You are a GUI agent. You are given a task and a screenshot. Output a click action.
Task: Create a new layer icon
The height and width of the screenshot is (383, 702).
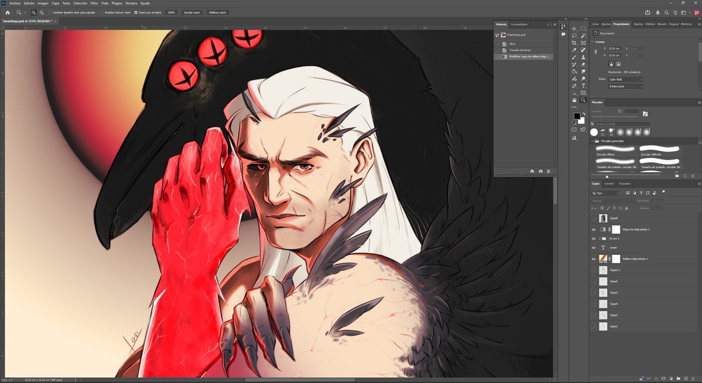pyautogui.click(x=686, y=378)
